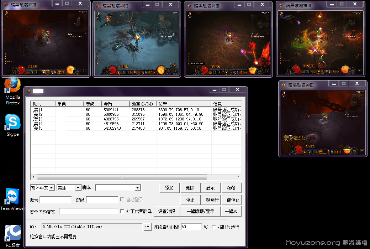Sort by the 角色 column header
Viewport: 370px width, 249px height.
pos(70,104)
